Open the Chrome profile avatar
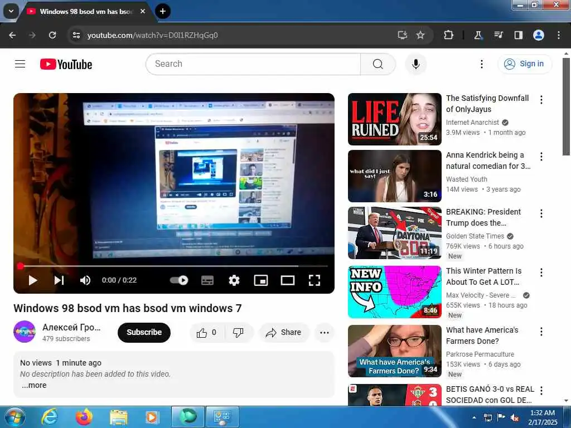Viewport: 571px width, 428px height. pyautogui.click(x=538, y=35)
